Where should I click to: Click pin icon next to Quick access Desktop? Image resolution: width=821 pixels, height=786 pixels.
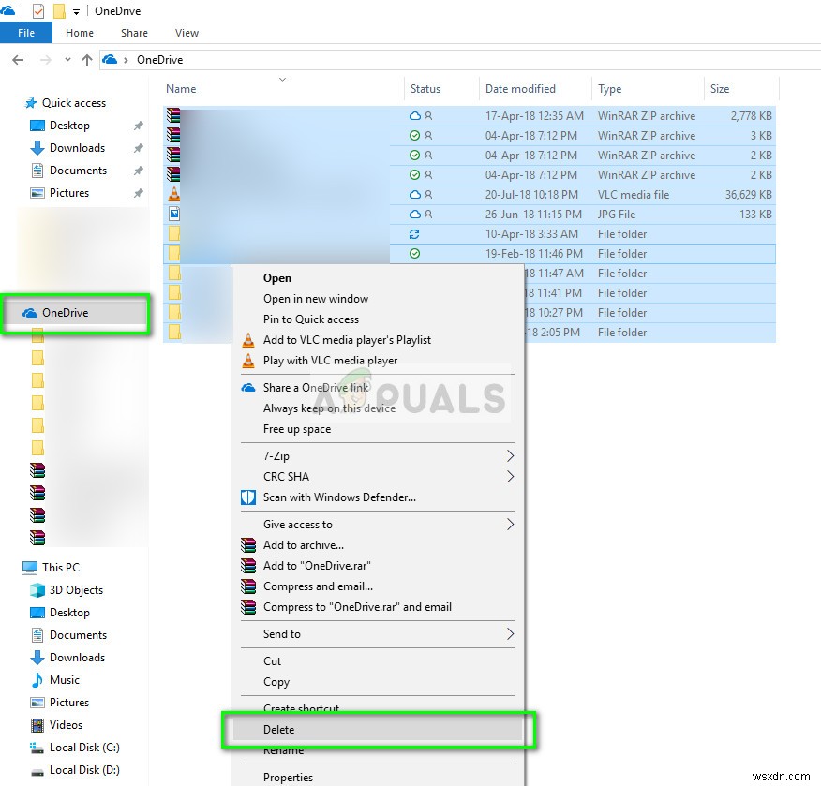point(138,126)
